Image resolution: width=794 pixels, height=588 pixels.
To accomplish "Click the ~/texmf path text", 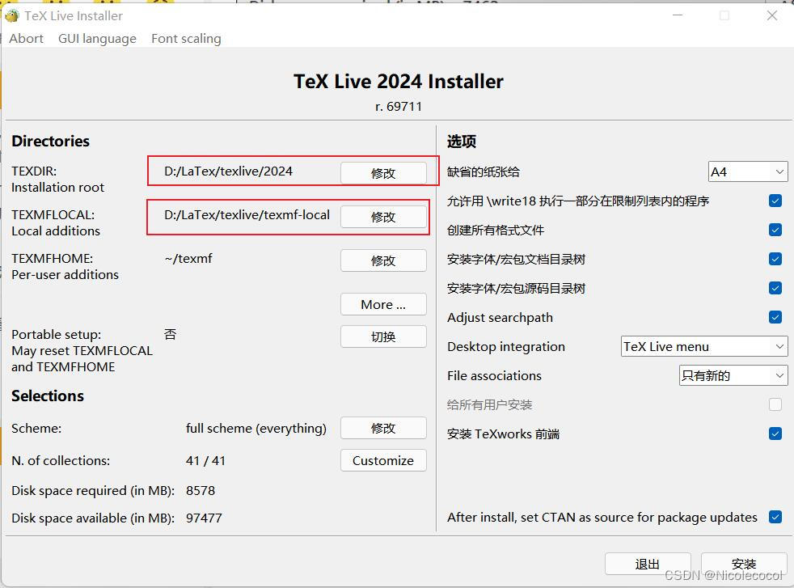I will 188,258.
